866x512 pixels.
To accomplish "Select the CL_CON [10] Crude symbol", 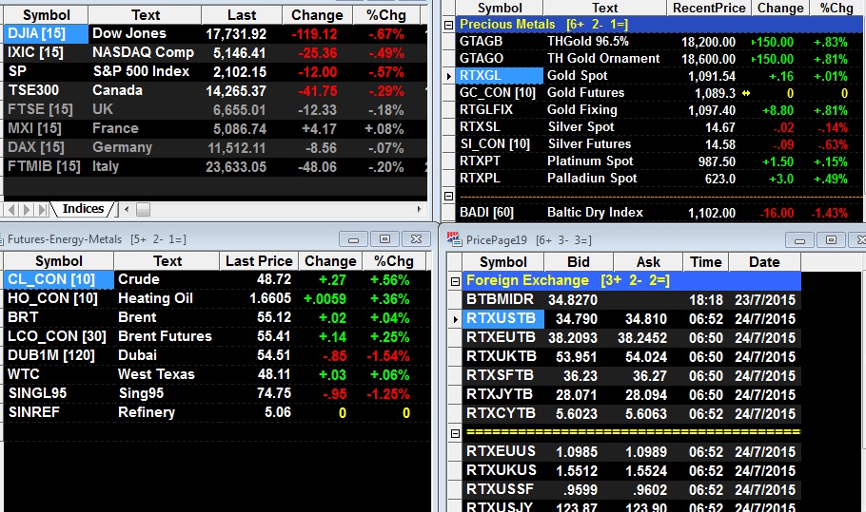I will pyautogui.click(x=59, y=279).
